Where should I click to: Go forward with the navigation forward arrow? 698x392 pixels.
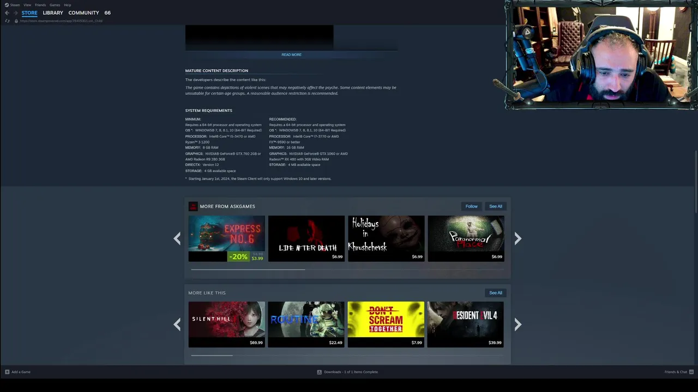(x=15, y=13)
